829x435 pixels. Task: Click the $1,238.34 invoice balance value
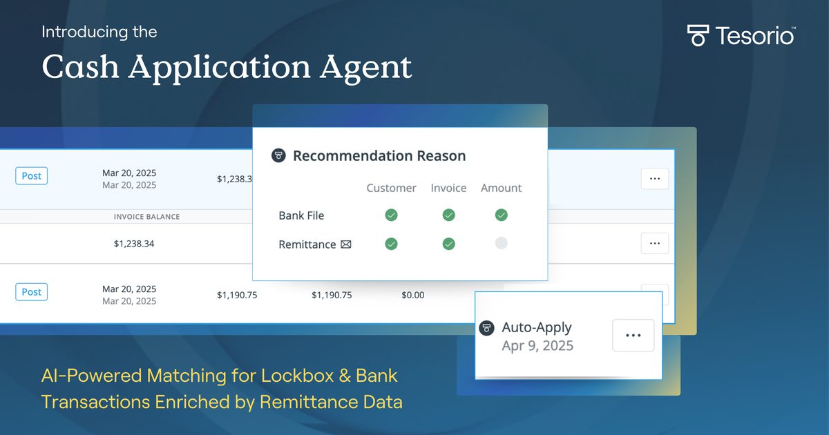134,243
